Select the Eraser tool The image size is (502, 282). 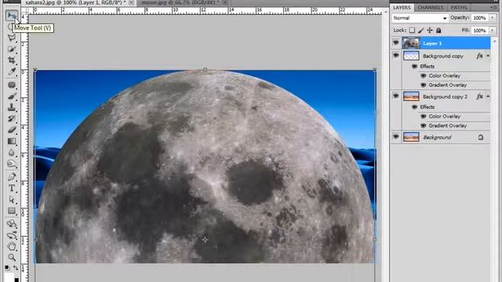click(12, 129)
